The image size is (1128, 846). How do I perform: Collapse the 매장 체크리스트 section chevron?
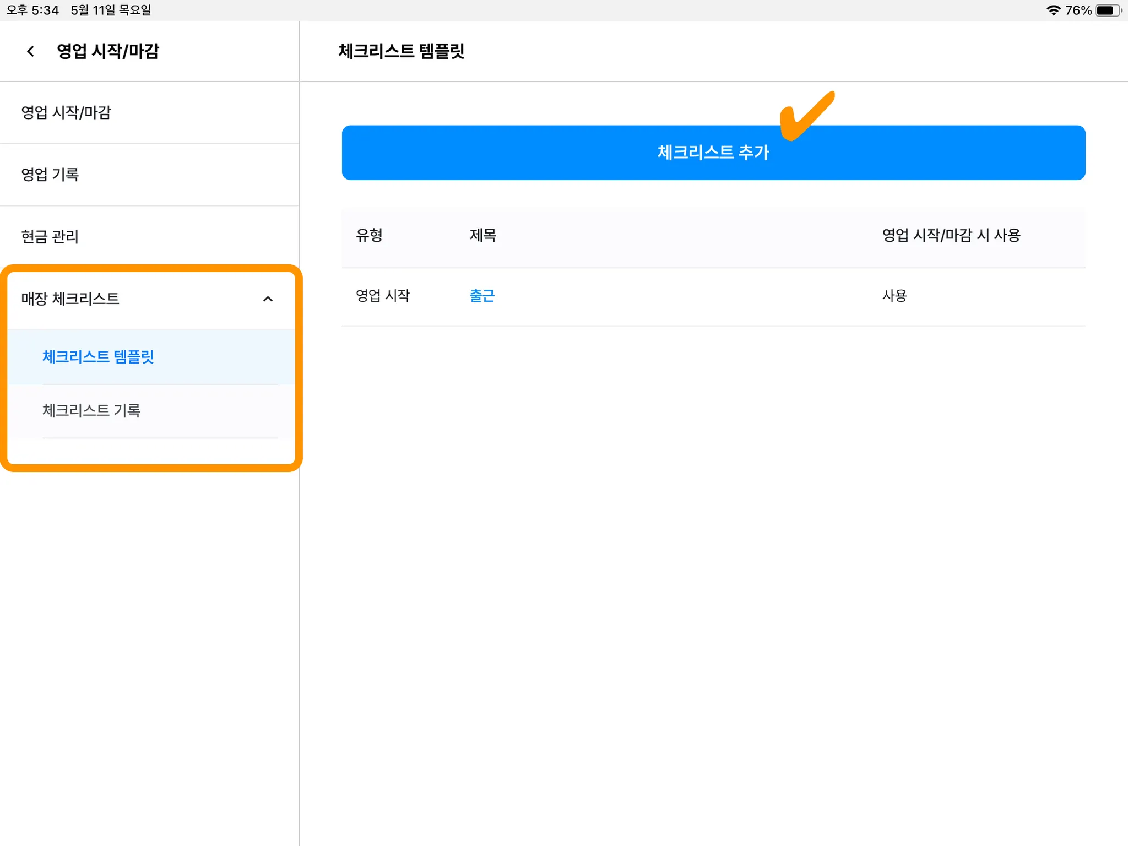(268, 299)
